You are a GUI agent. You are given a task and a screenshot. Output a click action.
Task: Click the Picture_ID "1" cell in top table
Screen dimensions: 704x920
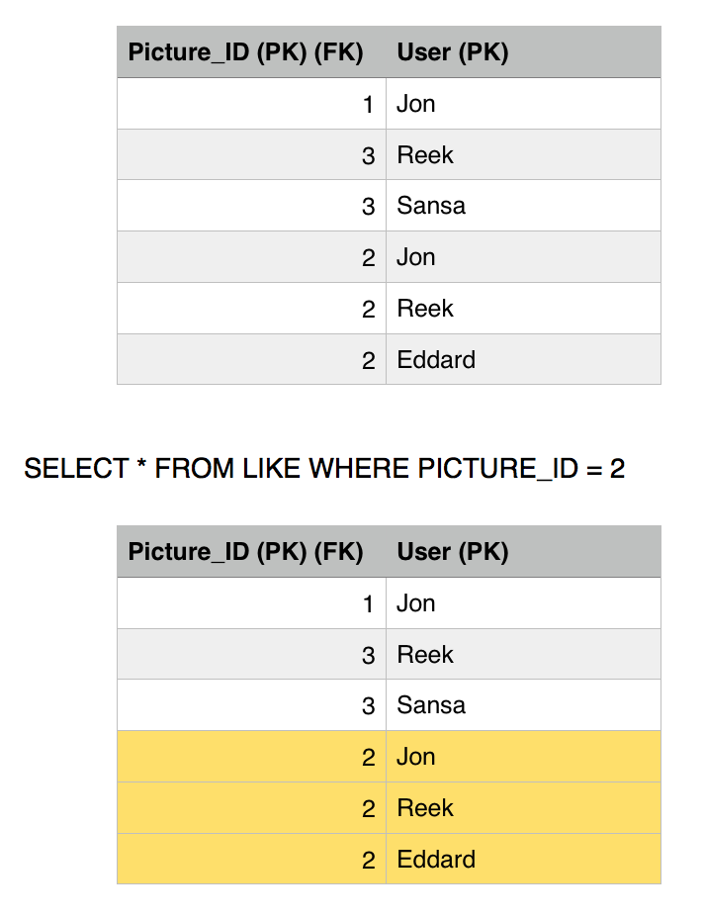(x=368, y=104)
